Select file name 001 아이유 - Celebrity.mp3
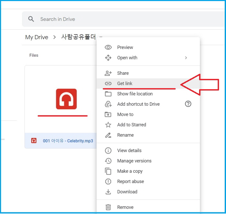This screenshot has width=226, height=214. coord(68,141)
